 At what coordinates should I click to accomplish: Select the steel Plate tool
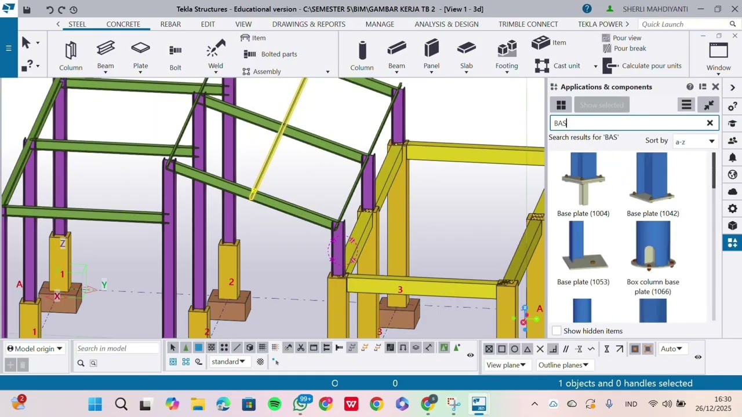(140, 55)
